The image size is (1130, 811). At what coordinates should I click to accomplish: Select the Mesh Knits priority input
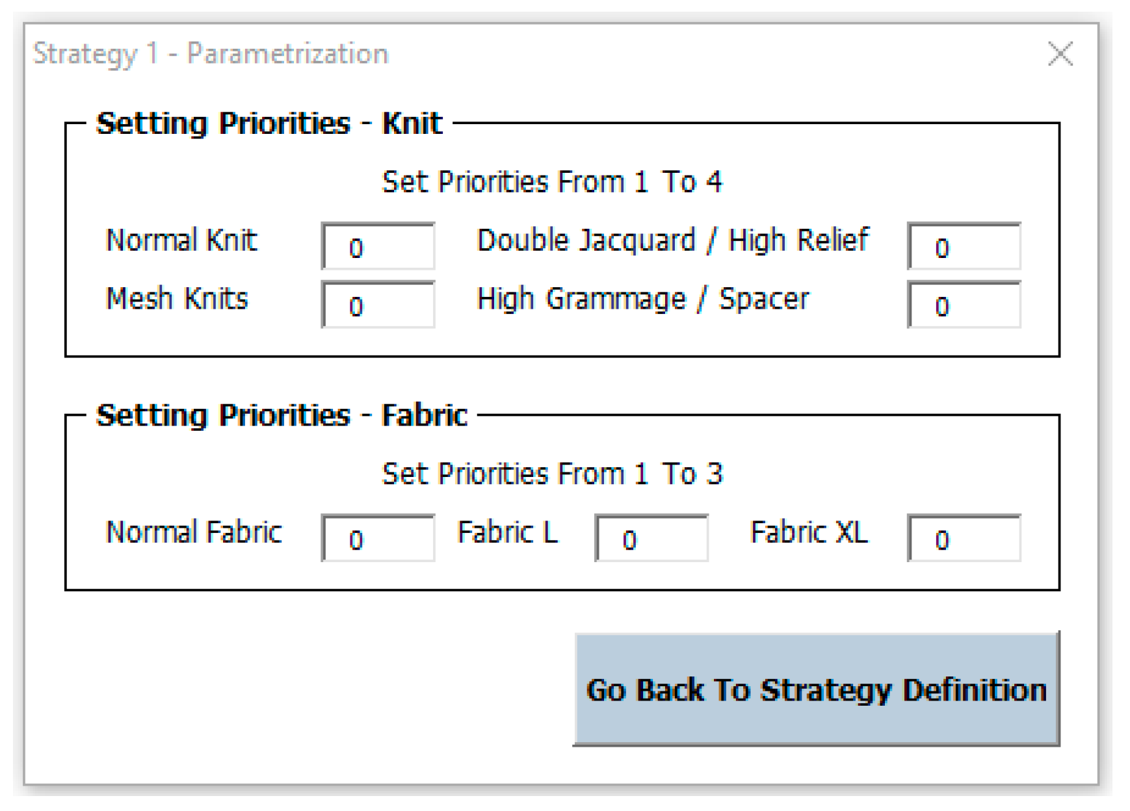(378, 305)
